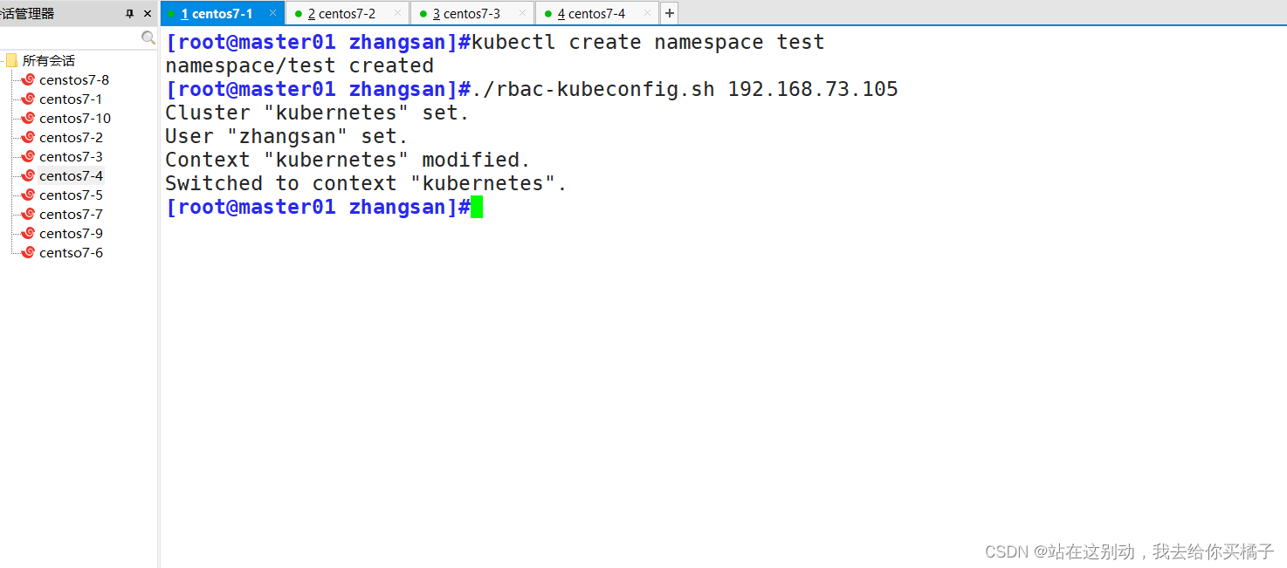Click the green status dot on centos7-2 tab
The image size is (1287, 568).
[x=299, y=14]
